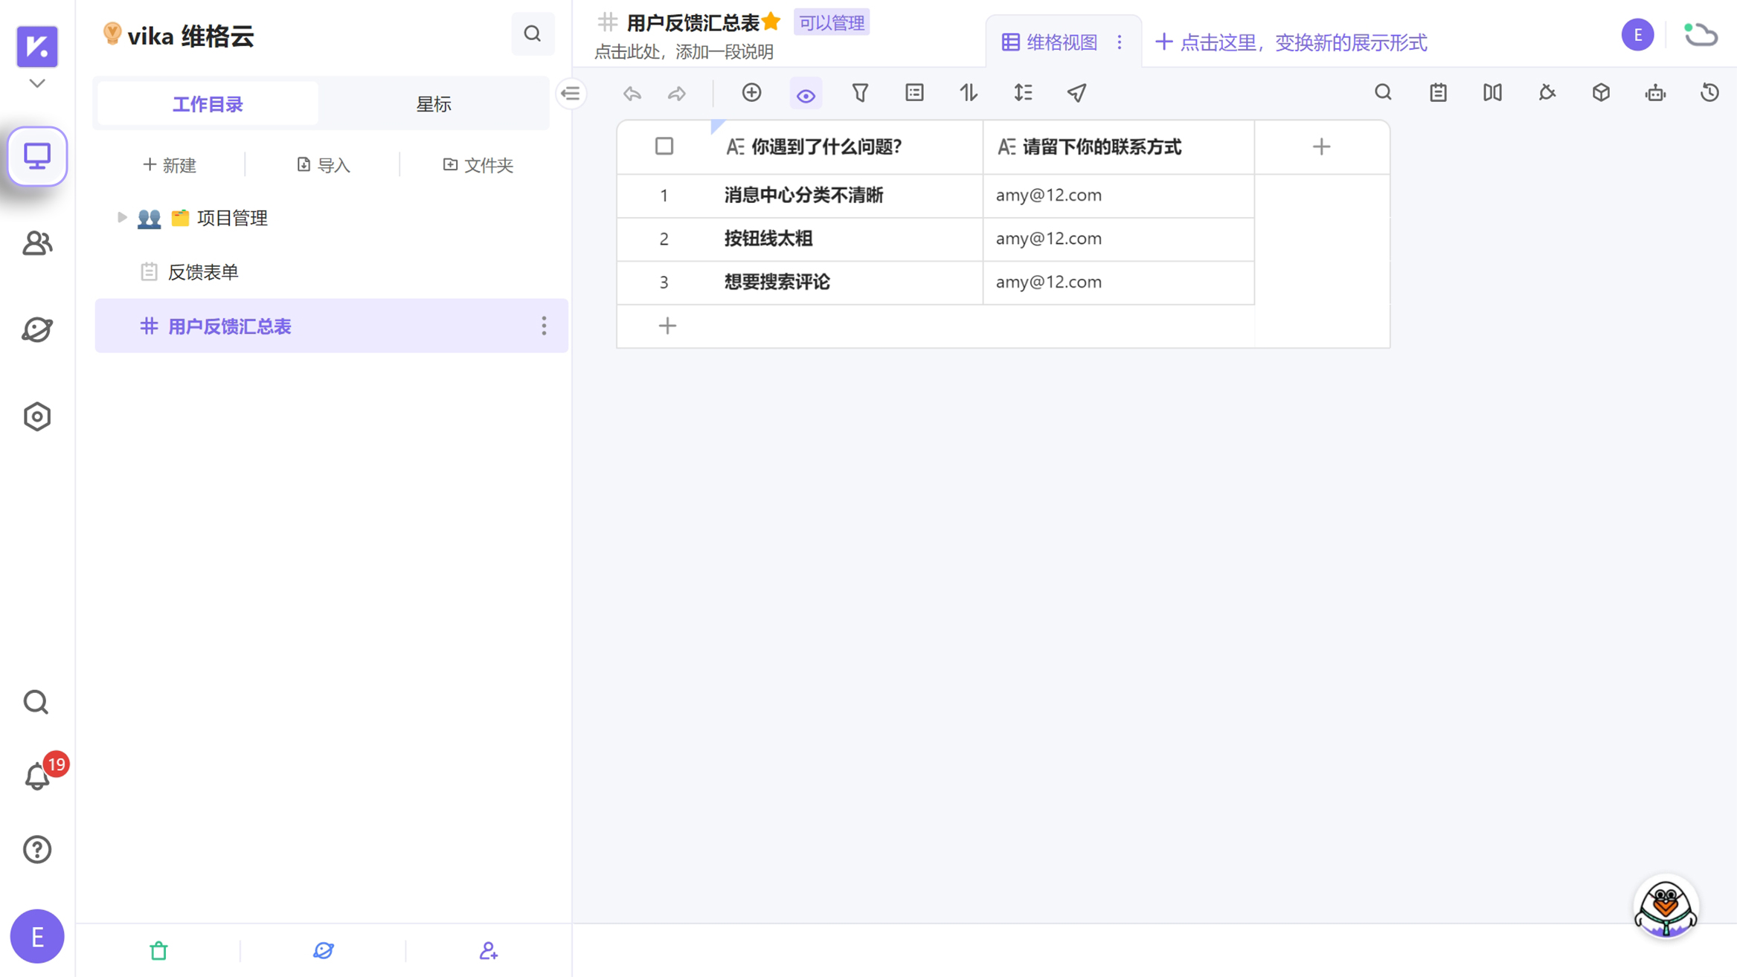
Task: Check the select-all checkbox in header
Action: click(x=664, y=146)
